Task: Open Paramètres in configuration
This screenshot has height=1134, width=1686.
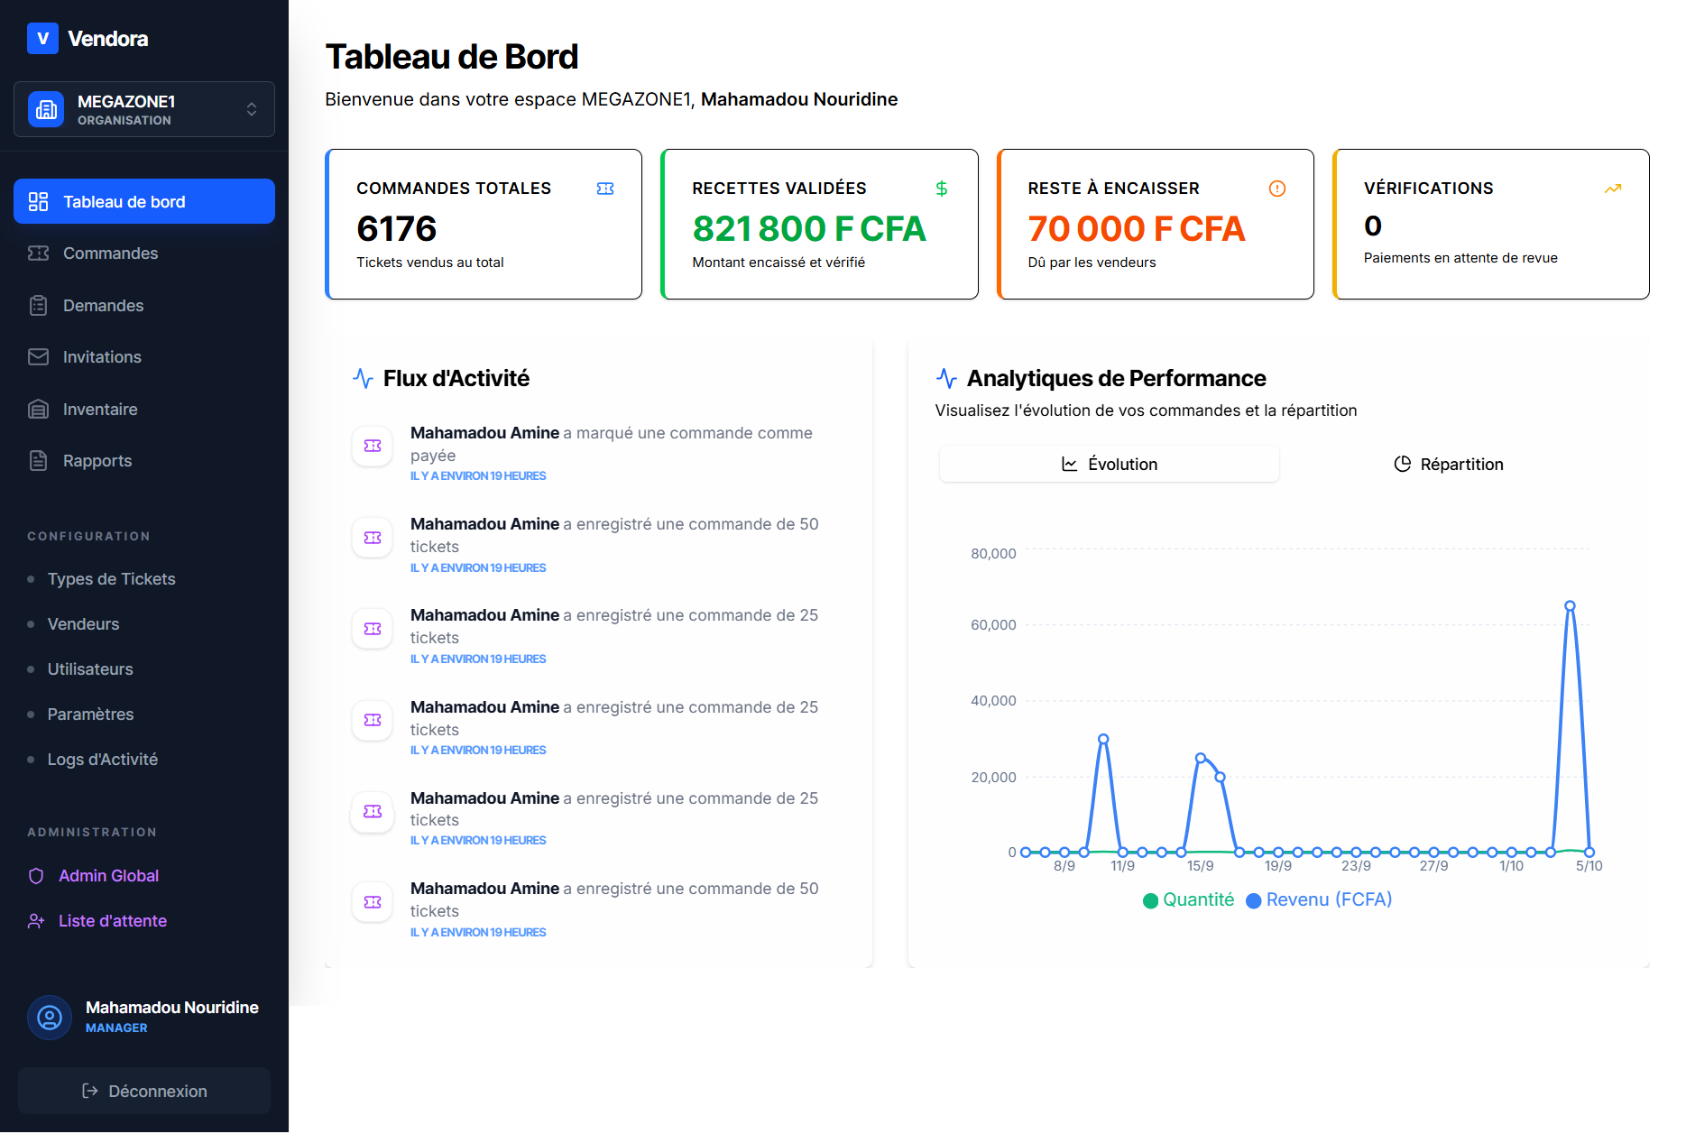Action: (x=90, y=715)
